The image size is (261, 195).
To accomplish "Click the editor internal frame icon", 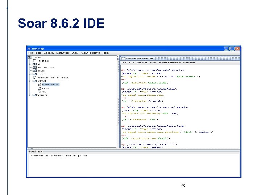I will coord(123,58).
